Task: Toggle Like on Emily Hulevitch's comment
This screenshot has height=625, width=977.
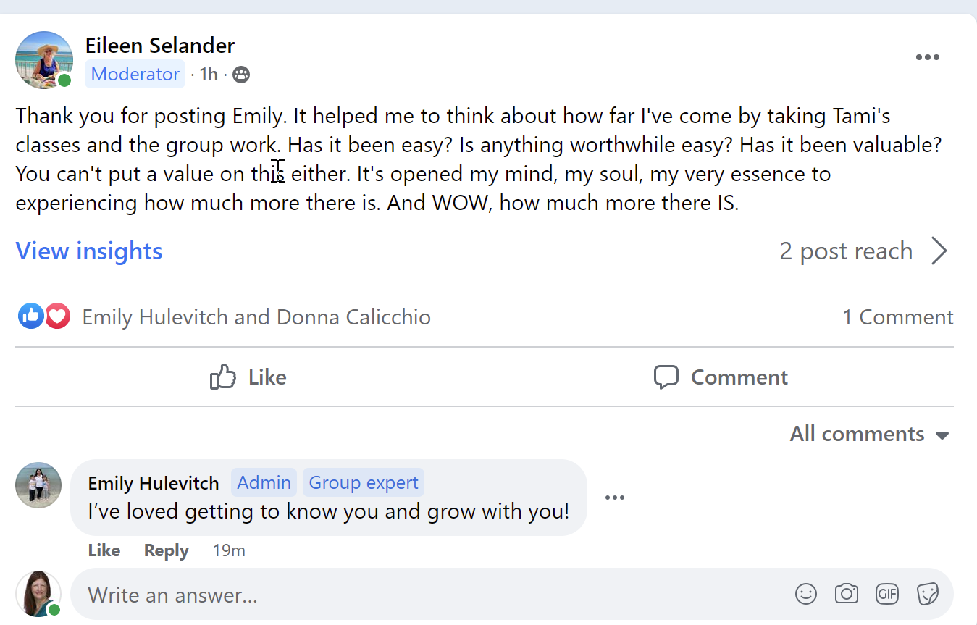Action: click(x=104, y=550)
